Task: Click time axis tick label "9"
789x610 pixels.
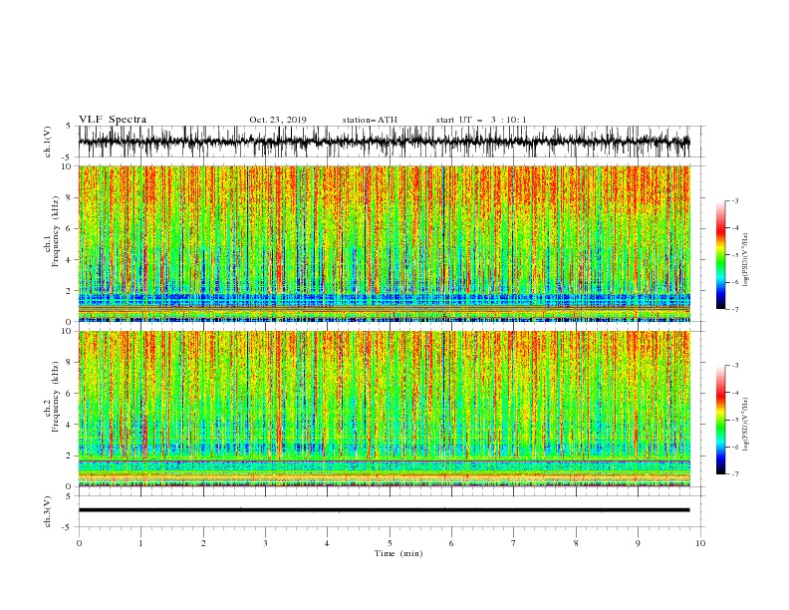Action: (x=638, y=543)
